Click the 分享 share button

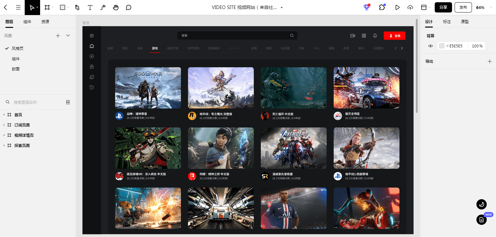coord(443,7)
